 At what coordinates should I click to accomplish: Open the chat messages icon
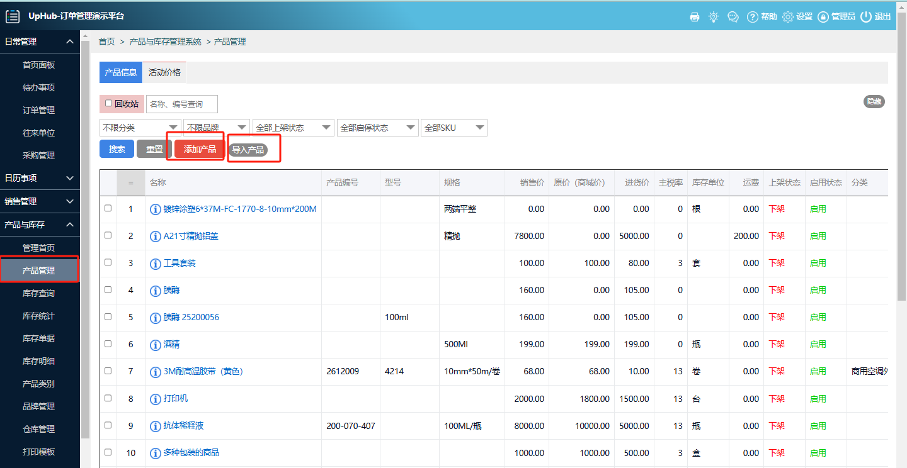(733, 17)
